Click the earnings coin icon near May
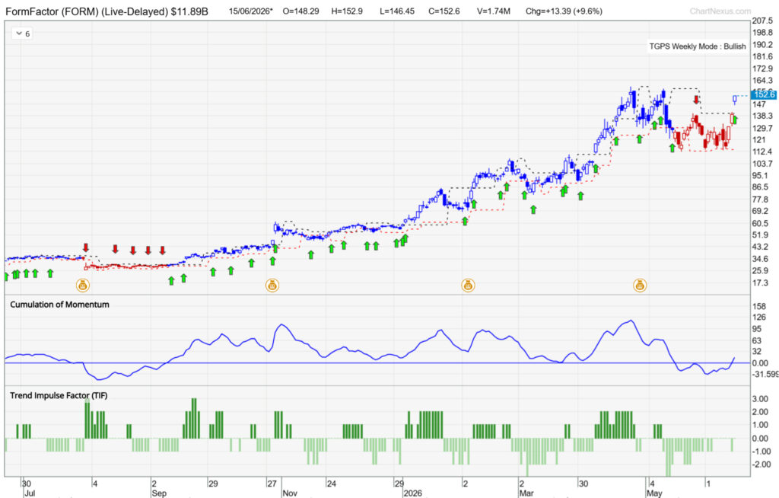 (640, 286)
